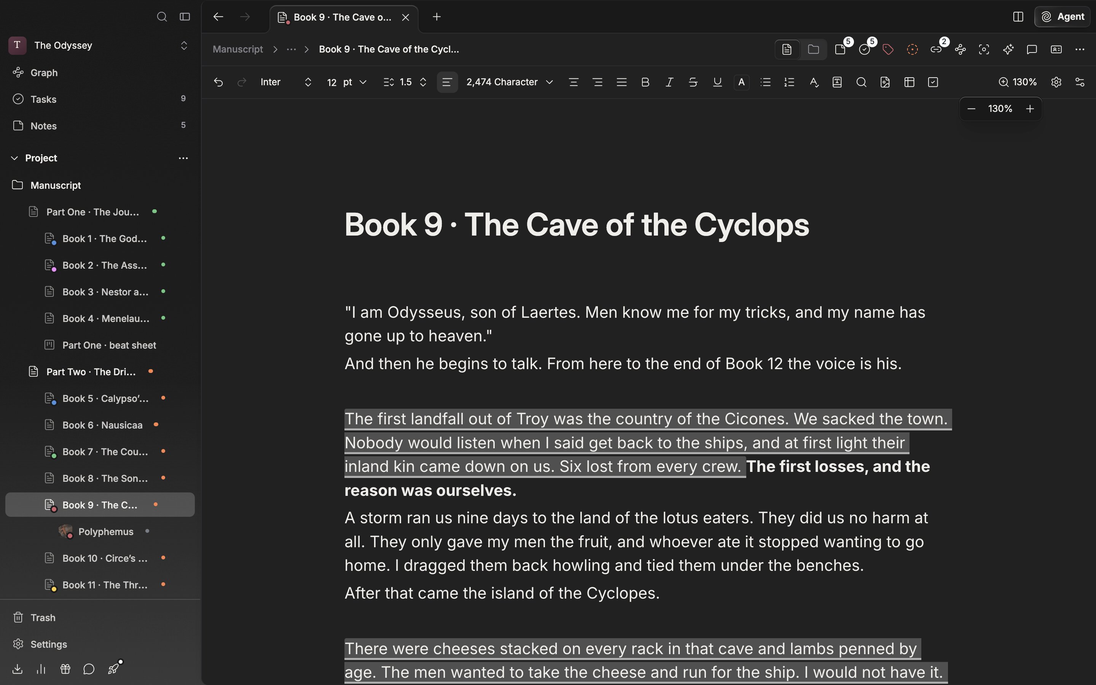Screen dimensions: 1096x685
Task: Insert a numbered list
Action: point(789,82)
